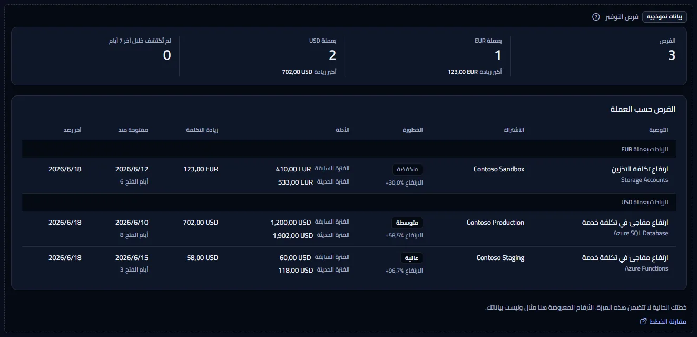Image resolution: width=697 pixels, height=337 pixels.
Task: Click the الزيادات بعملة USD group row
Action: click(349, 203)
